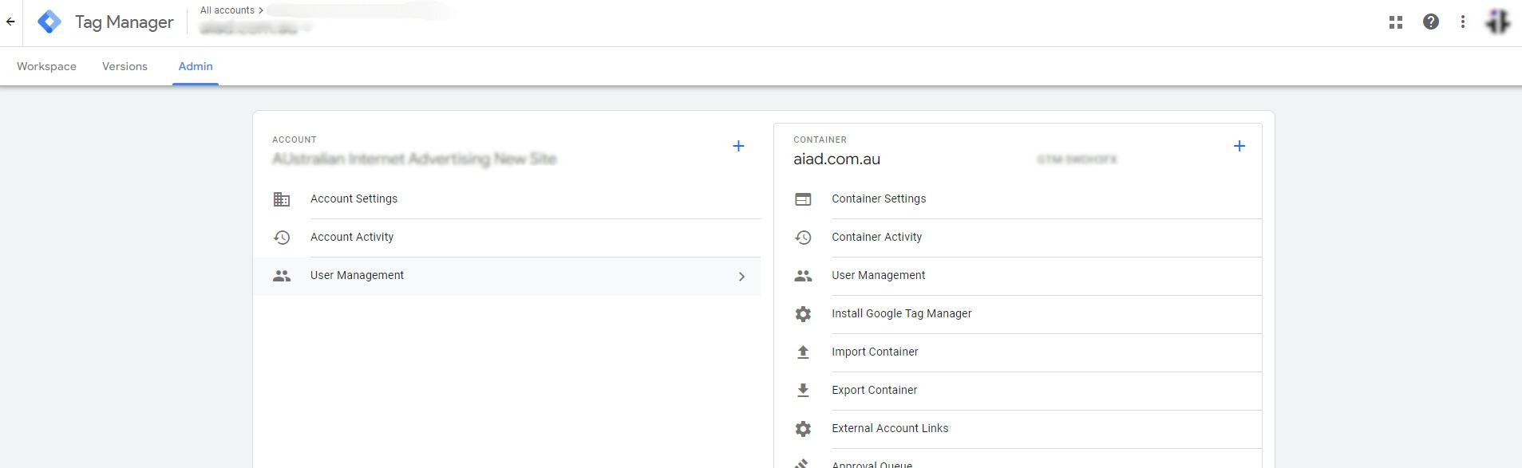The width and height of the screenshot is (1522, 468).
Task: Click the account User Management people icon
Action: point(282,276)
